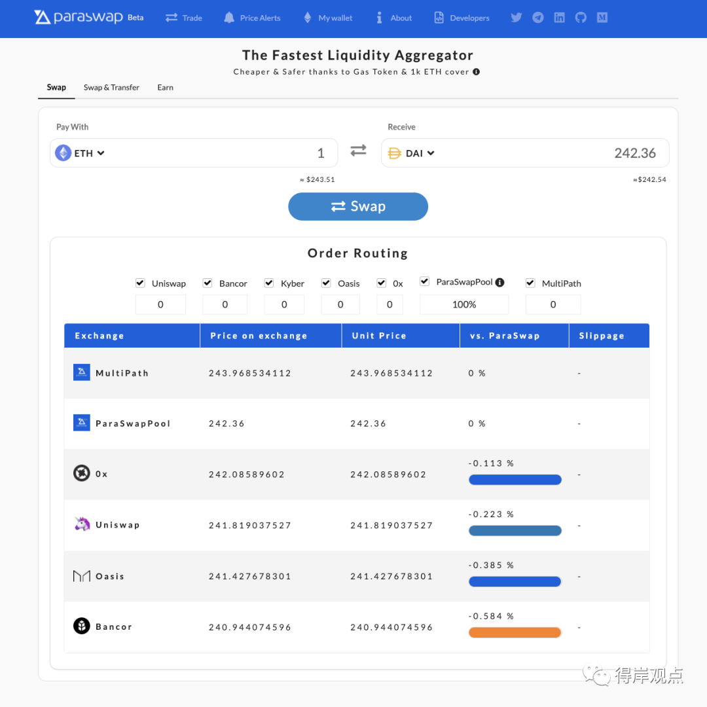This screenshot has width=707, height=707.
Task: Click ParaSwapPool 100% field
Action: point(464,304)
